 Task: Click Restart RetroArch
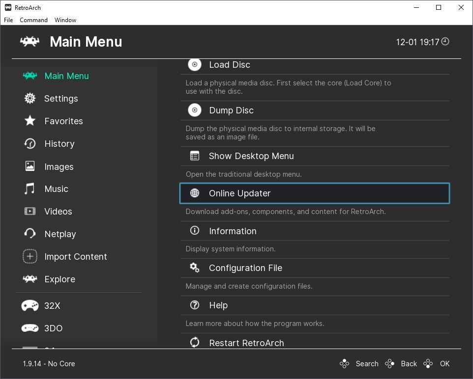point(246,343)
